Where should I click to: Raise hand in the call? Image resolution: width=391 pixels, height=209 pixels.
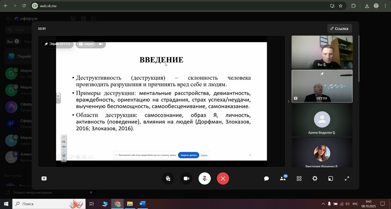click(x=168, y=179)
